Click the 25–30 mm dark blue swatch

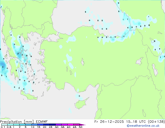(x=53, y=125)
